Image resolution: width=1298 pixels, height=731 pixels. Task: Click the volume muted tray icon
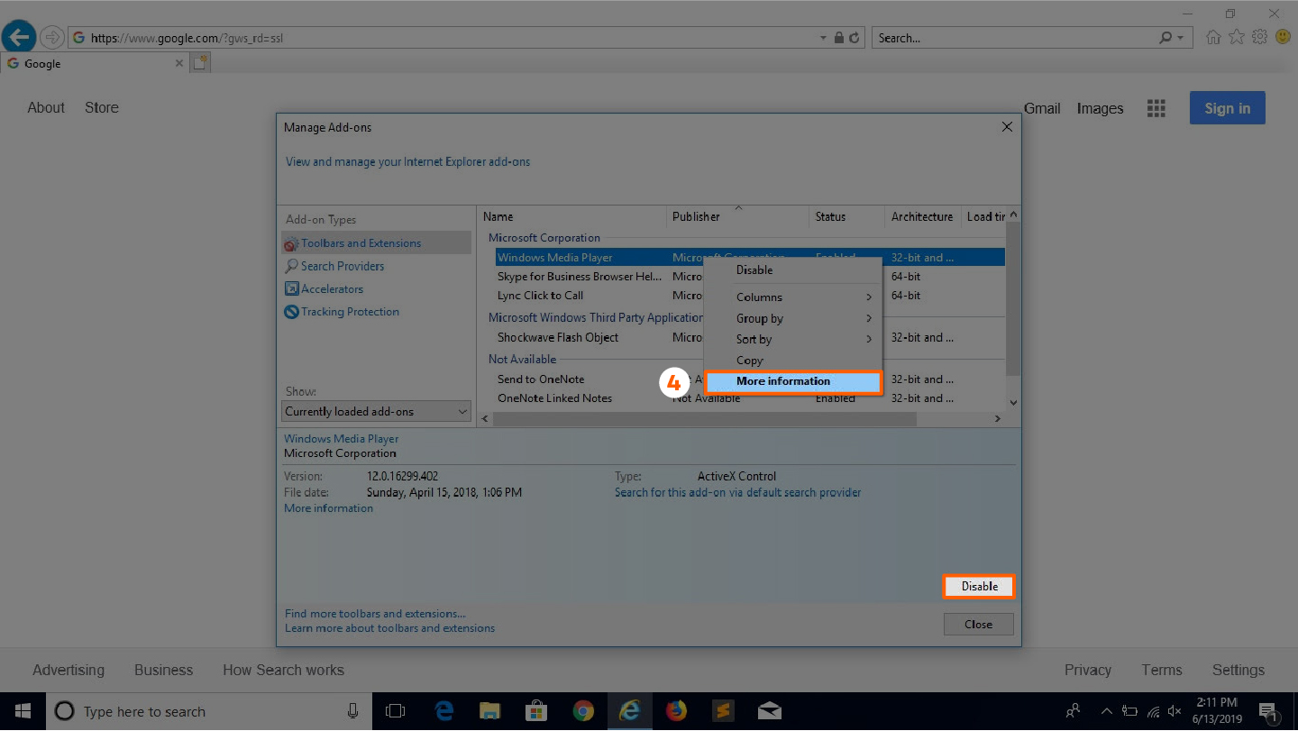[x=1175, y=711]
